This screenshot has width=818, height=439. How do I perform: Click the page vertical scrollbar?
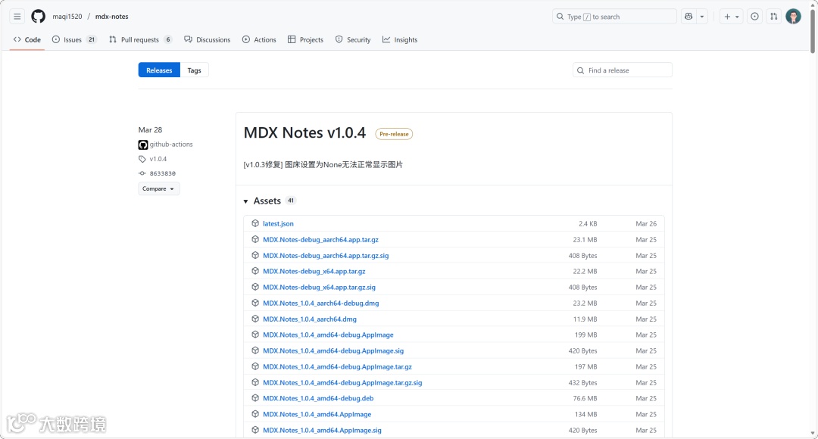click(x=813, y=31)
